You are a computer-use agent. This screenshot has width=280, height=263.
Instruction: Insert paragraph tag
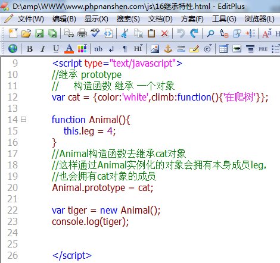click(125, 49)
